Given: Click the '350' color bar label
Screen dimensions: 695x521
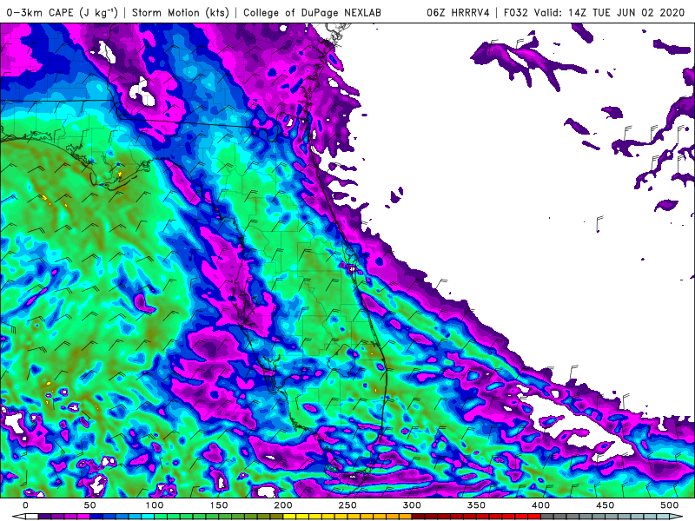Looking at the screenshot, I should (476, 505).
